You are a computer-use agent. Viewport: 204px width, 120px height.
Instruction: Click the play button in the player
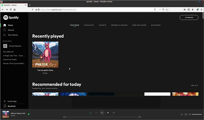click(102, 112)
